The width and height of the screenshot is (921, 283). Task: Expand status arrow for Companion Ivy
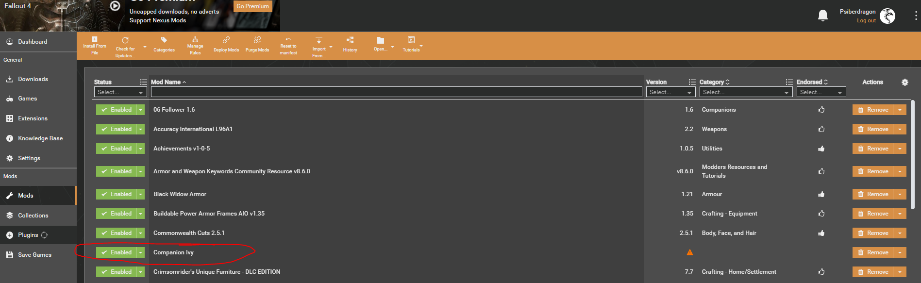click(141, 252)
